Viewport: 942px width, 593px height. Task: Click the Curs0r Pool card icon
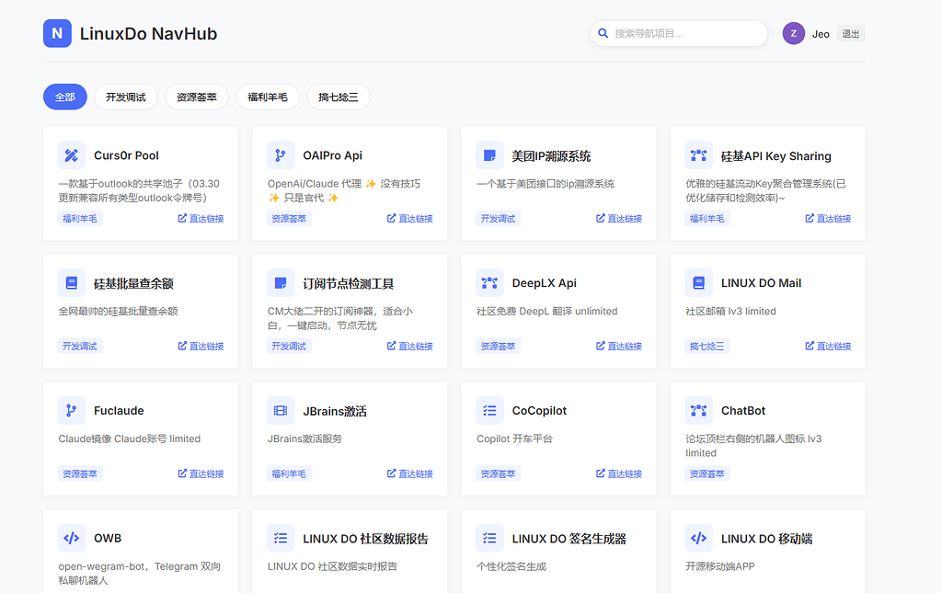[x=72, y=155]
